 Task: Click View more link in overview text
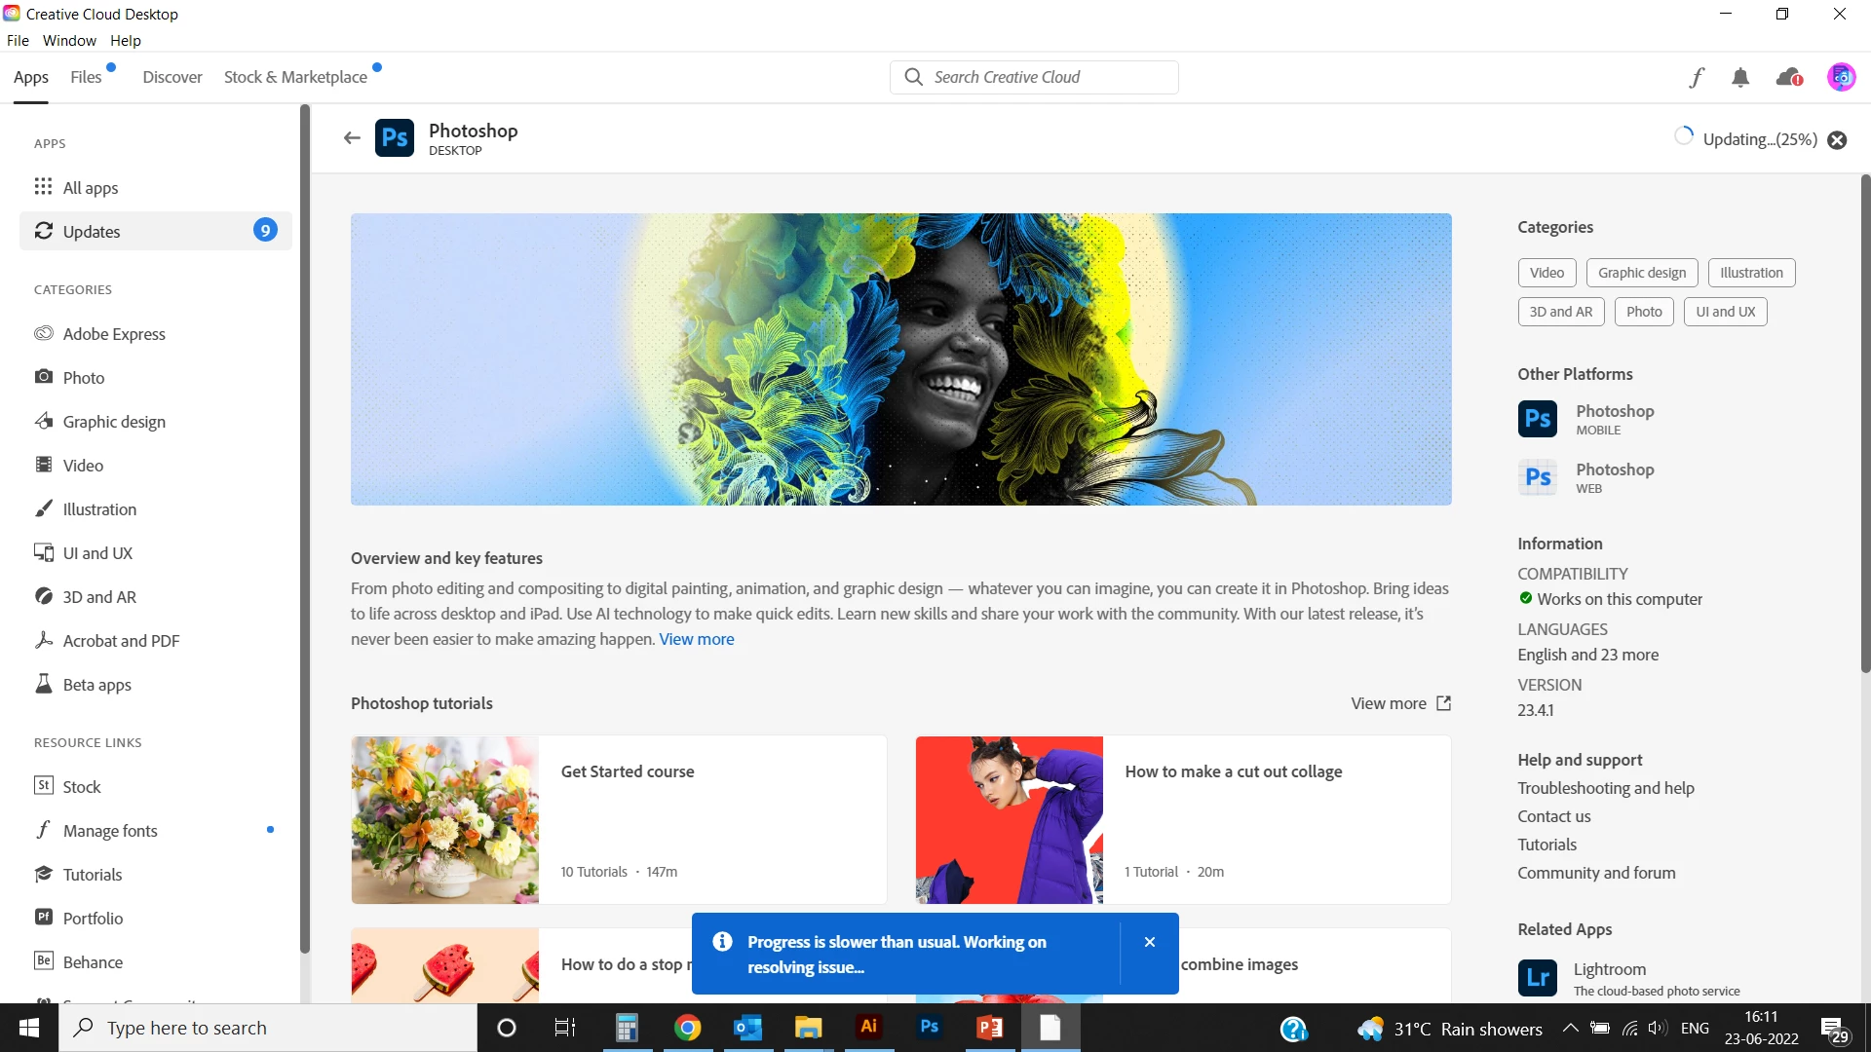(697, 639)
